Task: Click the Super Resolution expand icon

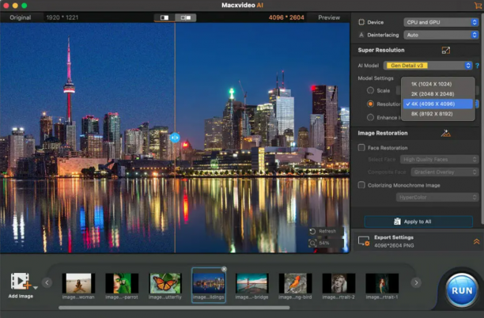Action: pyautogui.click(x=446, y=51)
